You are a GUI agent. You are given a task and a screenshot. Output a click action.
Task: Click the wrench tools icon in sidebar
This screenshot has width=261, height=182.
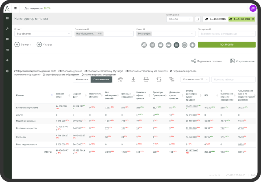[7, 29]
